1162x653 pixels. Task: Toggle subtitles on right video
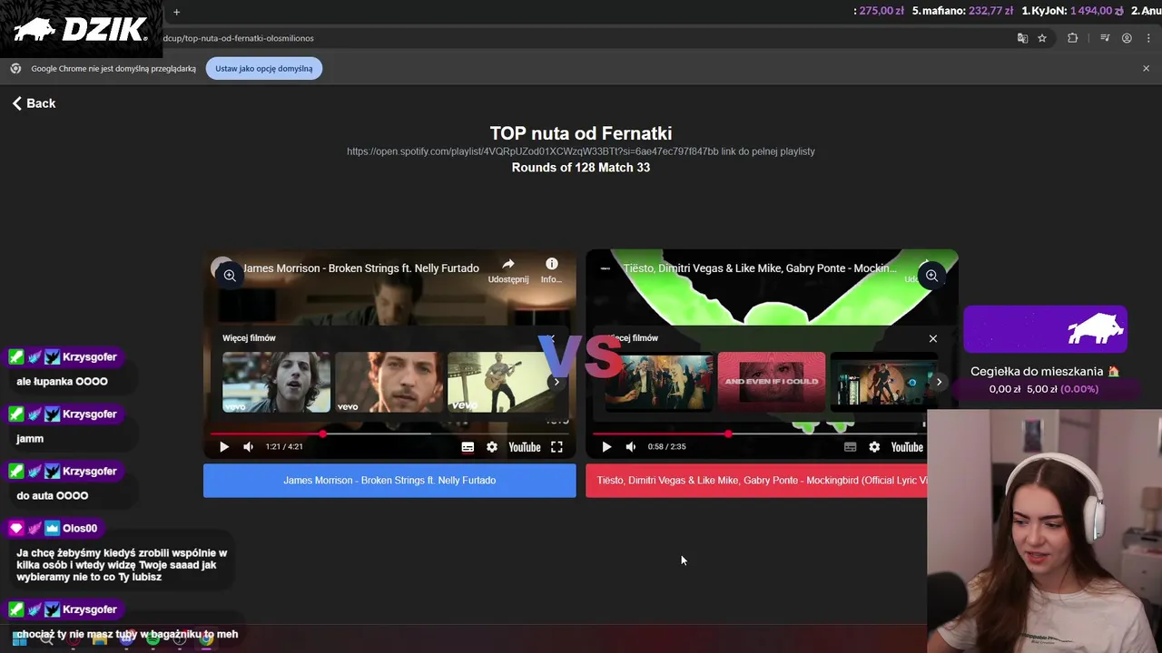pyautogui.click(x=850, y=447)
